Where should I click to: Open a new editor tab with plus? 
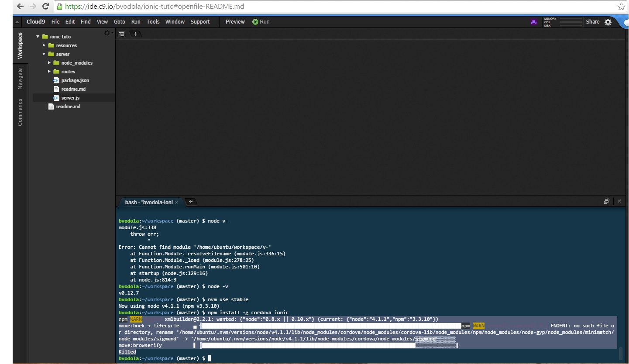(135, 34)
